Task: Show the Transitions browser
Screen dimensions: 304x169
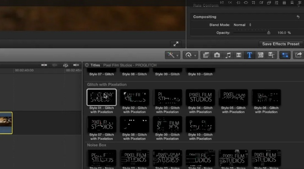Action: point(239,55)
